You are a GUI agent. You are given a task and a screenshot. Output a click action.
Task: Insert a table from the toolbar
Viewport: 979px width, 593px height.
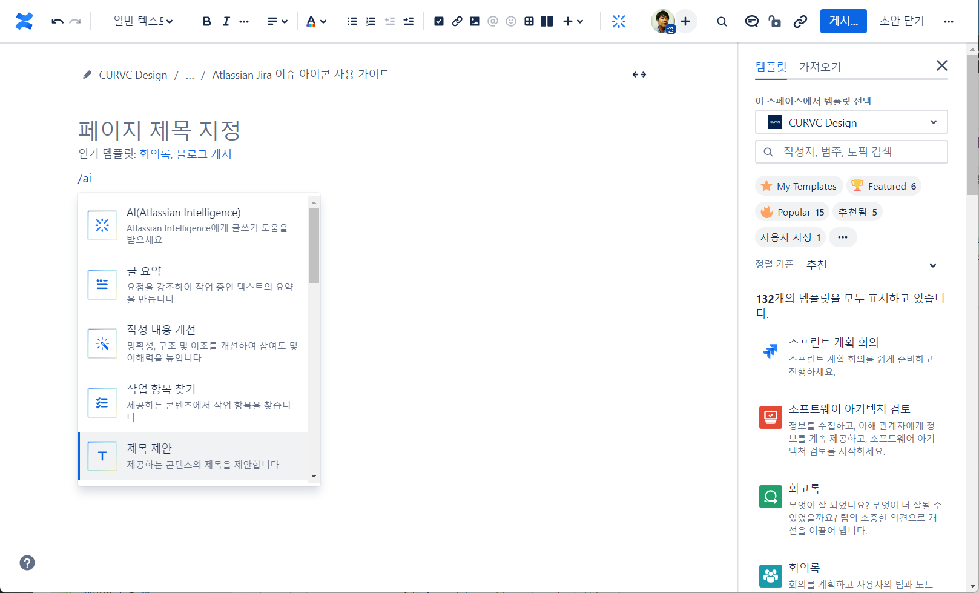click(529, 22)
